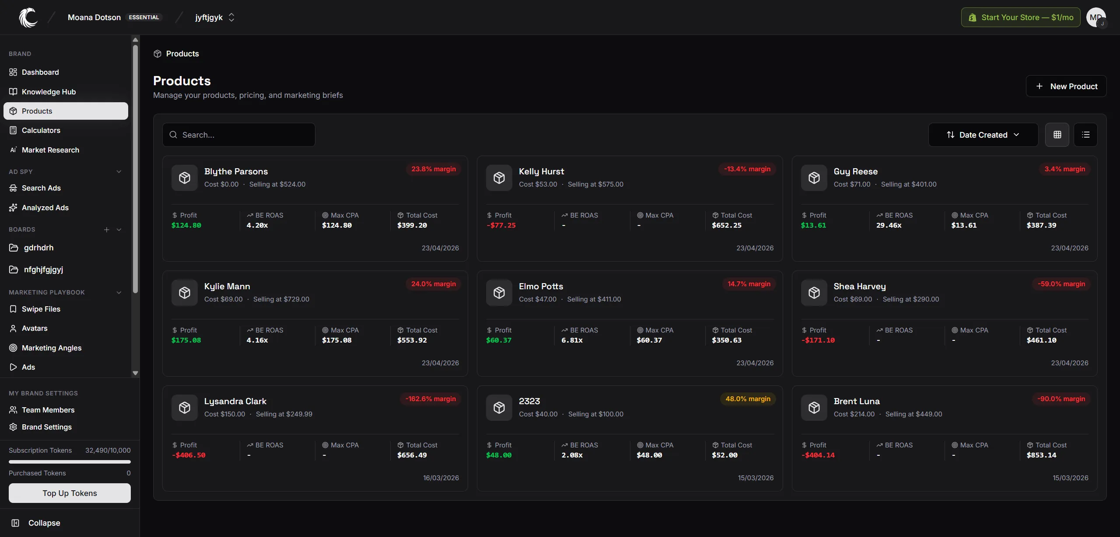Open the Date Created sort dropdown

click(x=983, y=135)
